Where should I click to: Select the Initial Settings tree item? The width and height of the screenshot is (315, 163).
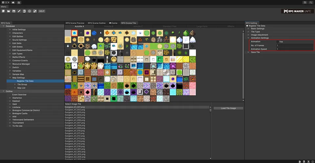click(x=19, y=29)
